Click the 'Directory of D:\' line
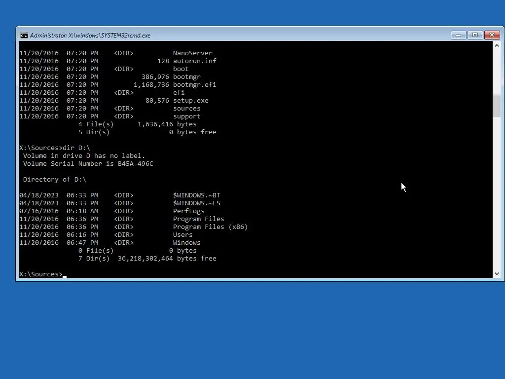Viewport: 505px width, 379px height. click(54, 180)
